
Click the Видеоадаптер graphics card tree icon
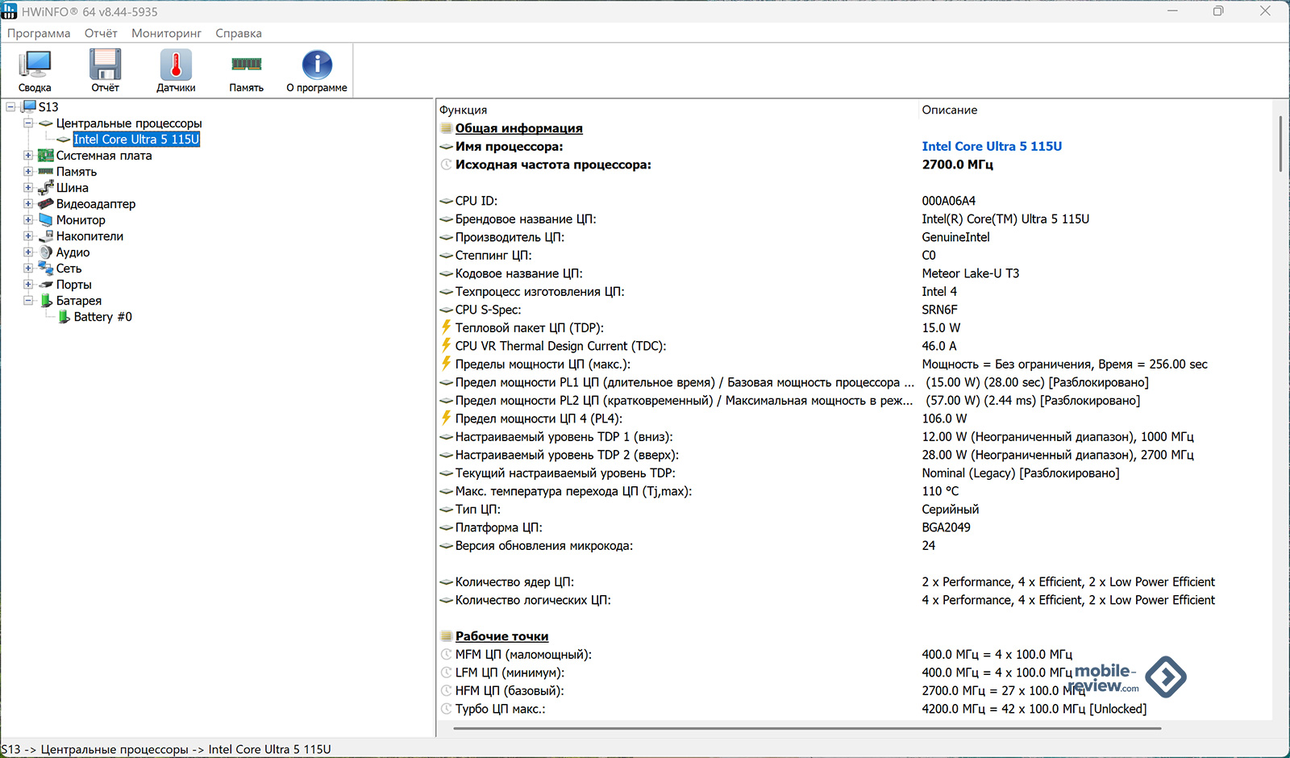(46, 204)
